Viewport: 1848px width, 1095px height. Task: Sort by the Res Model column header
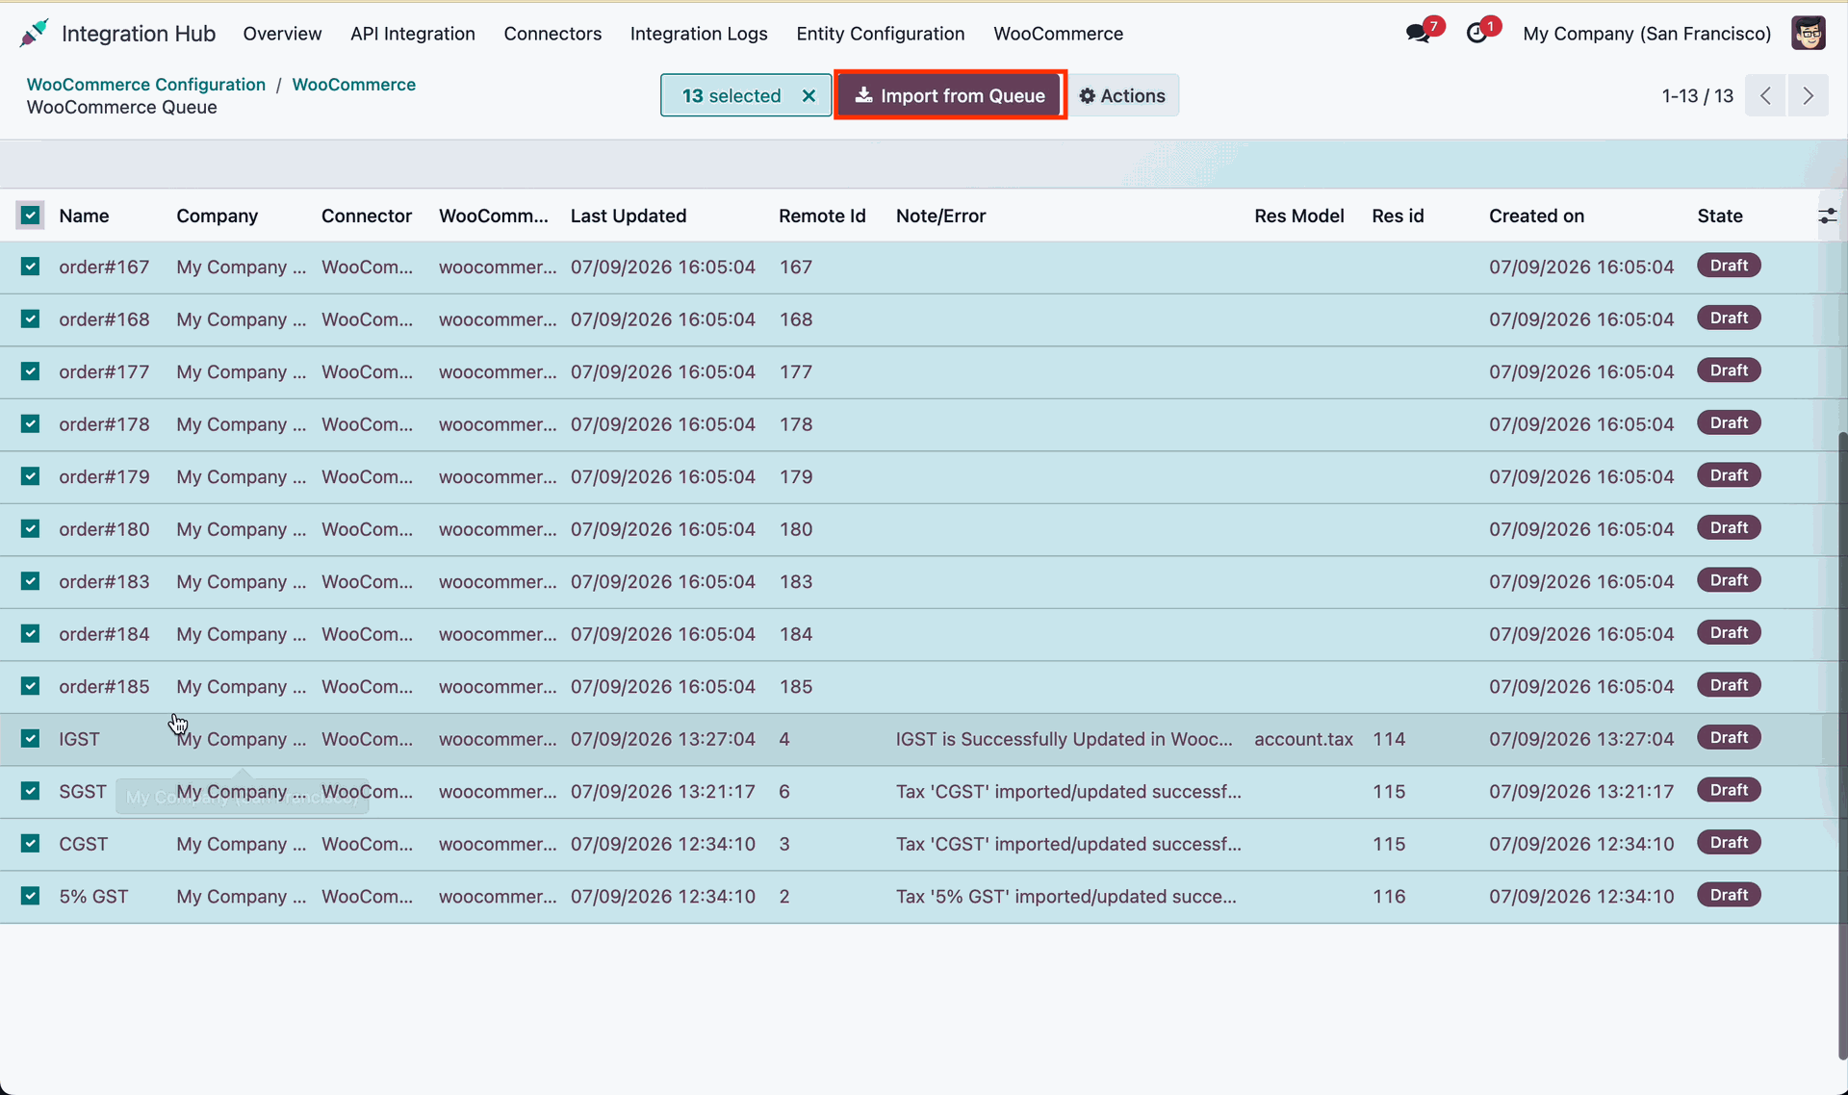coord(1298,216)
